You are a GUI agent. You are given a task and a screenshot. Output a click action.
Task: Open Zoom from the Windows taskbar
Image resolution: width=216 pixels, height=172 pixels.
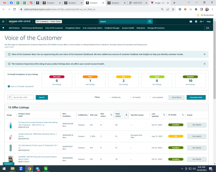pos(21,169)
